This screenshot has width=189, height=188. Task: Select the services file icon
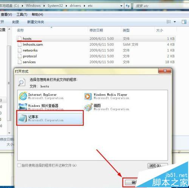pyautogui.click(x=20, y=62)
